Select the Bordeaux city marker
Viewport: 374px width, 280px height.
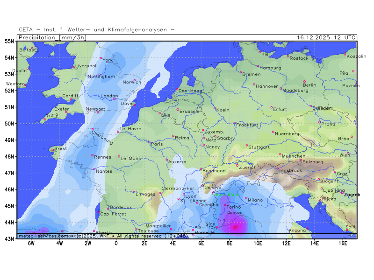108,209
